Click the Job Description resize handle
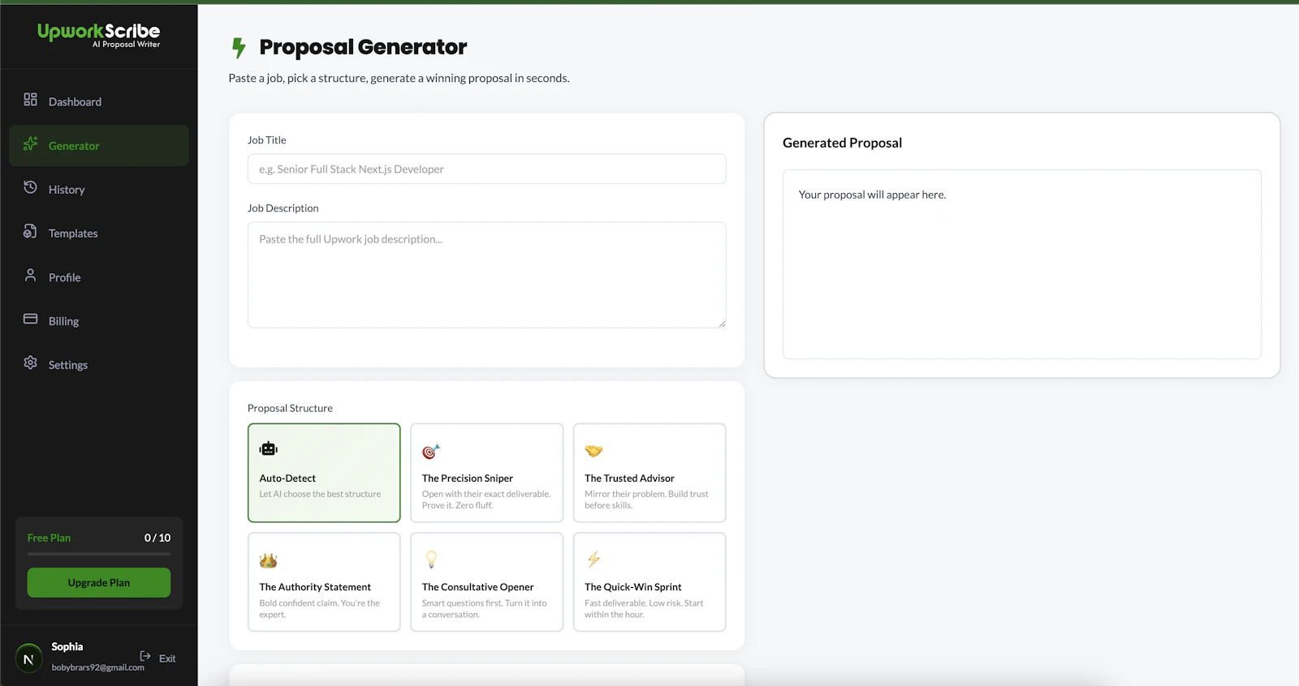 [722, 324]
